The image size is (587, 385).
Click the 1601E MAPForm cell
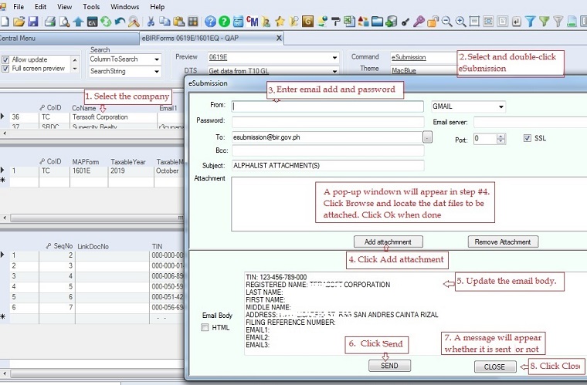coord(89,171)
